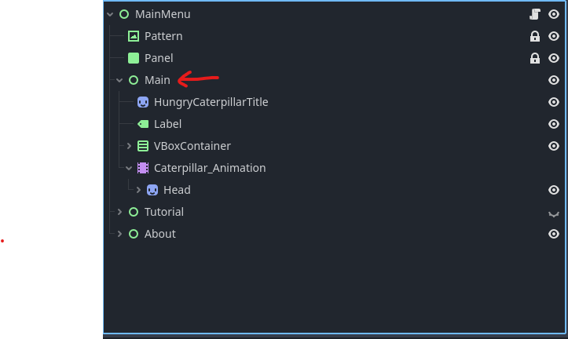Hide the Main node with eye icon
The width and height of the screenshot is (568, 339).
(x=554, y=80)
